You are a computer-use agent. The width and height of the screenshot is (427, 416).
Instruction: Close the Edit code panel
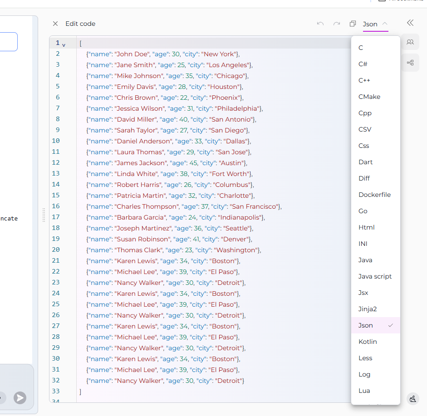(55, 24)
